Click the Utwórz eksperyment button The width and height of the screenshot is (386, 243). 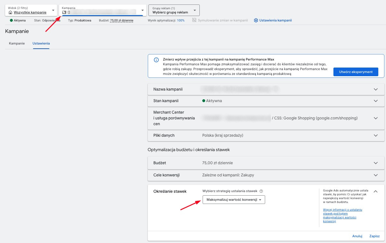click(x=356, y=72)
